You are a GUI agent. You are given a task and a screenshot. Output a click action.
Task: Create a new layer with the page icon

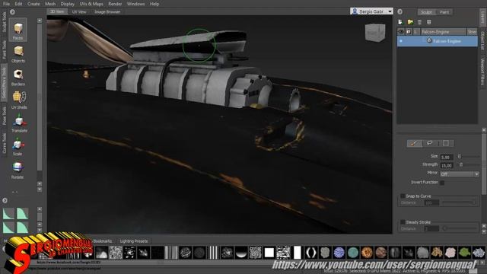(x=401, y=22)
